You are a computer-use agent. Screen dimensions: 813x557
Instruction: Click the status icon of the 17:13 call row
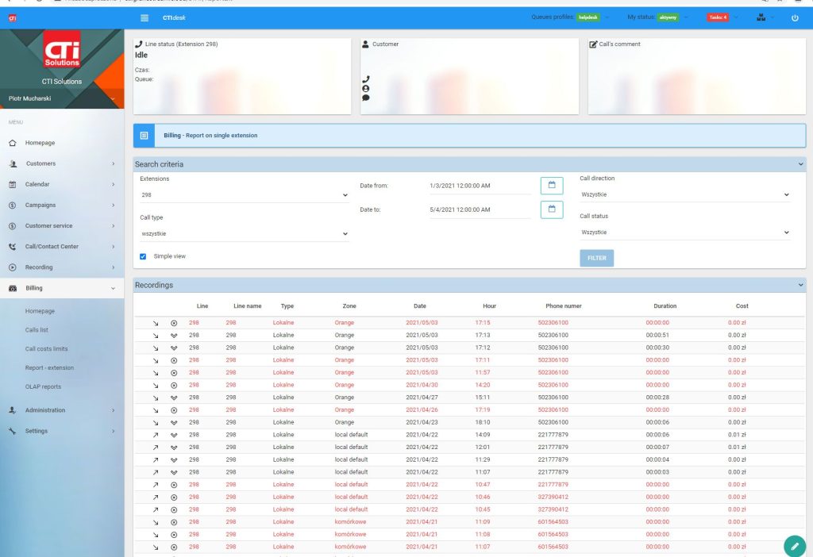(x=174, y=336)
